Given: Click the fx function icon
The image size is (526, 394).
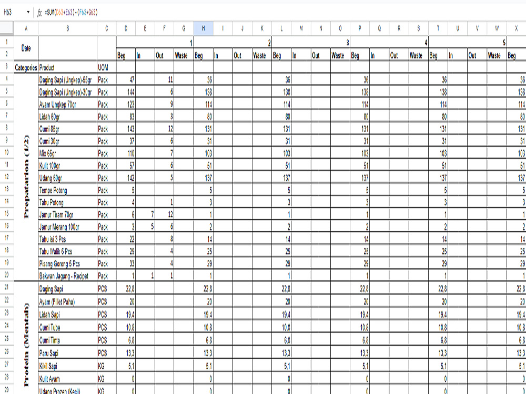Looking at the screenshot, I should tap(39, 13).
